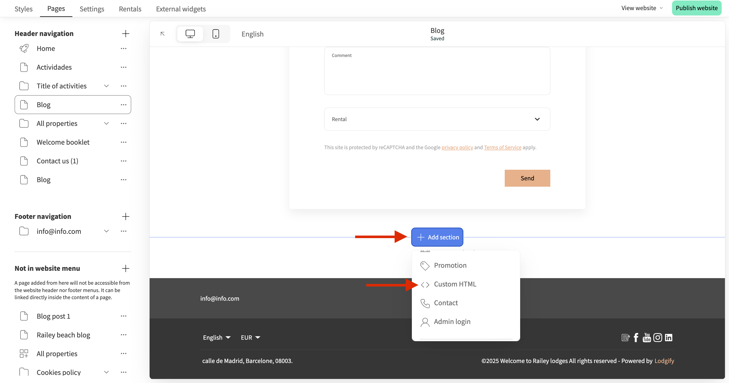
Task: Click the Facebook icon in footer
Action: [x=636, y=337]
